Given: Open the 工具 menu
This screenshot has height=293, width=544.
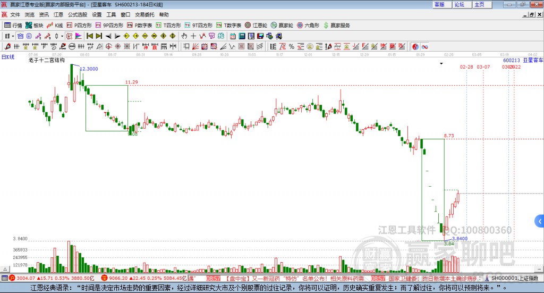Looking at the screenshot, I should [111, 14].
